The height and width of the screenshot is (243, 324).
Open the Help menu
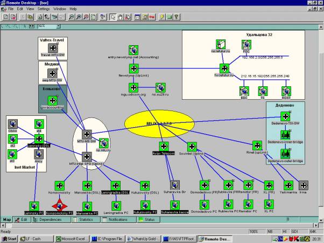click(x=73, y=9)
